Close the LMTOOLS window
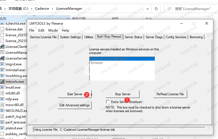 (x=207, y=23)
